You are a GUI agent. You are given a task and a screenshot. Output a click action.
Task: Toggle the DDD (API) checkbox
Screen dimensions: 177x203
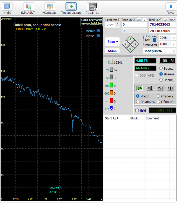click(137, 75)
